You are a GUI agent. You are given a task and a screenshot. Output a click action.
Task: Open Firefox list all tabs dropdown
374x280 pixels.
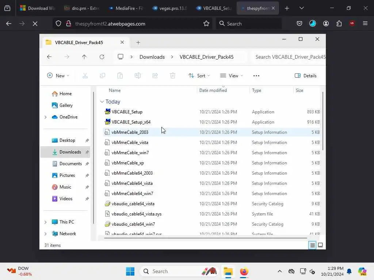(301, 8)
